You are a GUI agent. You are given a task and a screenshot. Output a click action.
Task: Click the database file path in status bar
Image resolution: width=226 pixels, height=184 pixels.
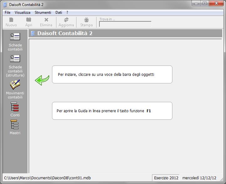[47, 178]
